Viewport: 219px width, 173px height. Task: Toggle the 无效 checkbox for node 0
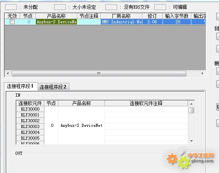coord(12,22)
